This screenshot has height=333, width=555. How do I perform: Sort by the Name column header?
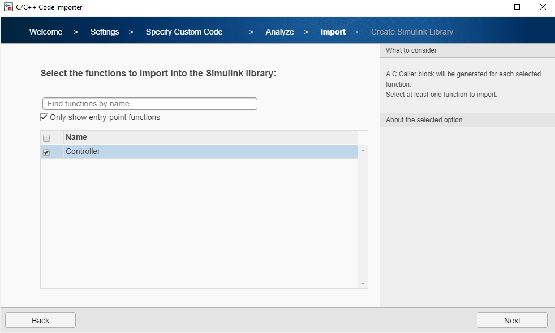coord(209,138)
